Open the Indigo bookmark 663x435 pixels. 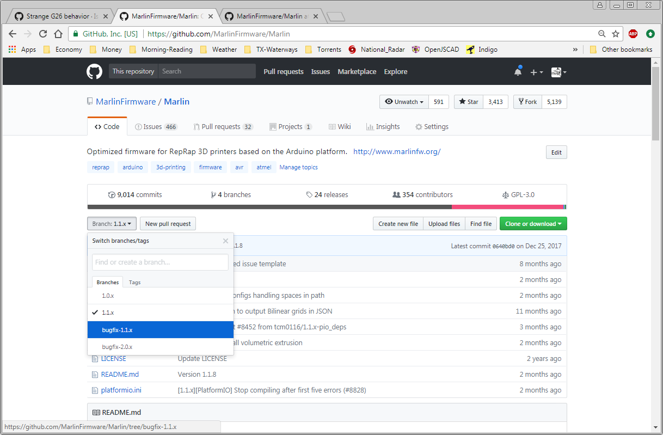coord(482,50)
